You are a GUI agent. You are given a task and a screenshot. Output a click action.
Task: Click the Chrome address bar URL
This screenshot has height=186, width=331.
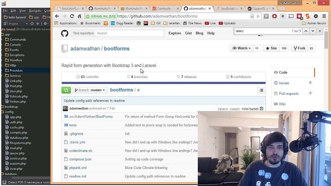pyautogui.click(x=157, y=16)
